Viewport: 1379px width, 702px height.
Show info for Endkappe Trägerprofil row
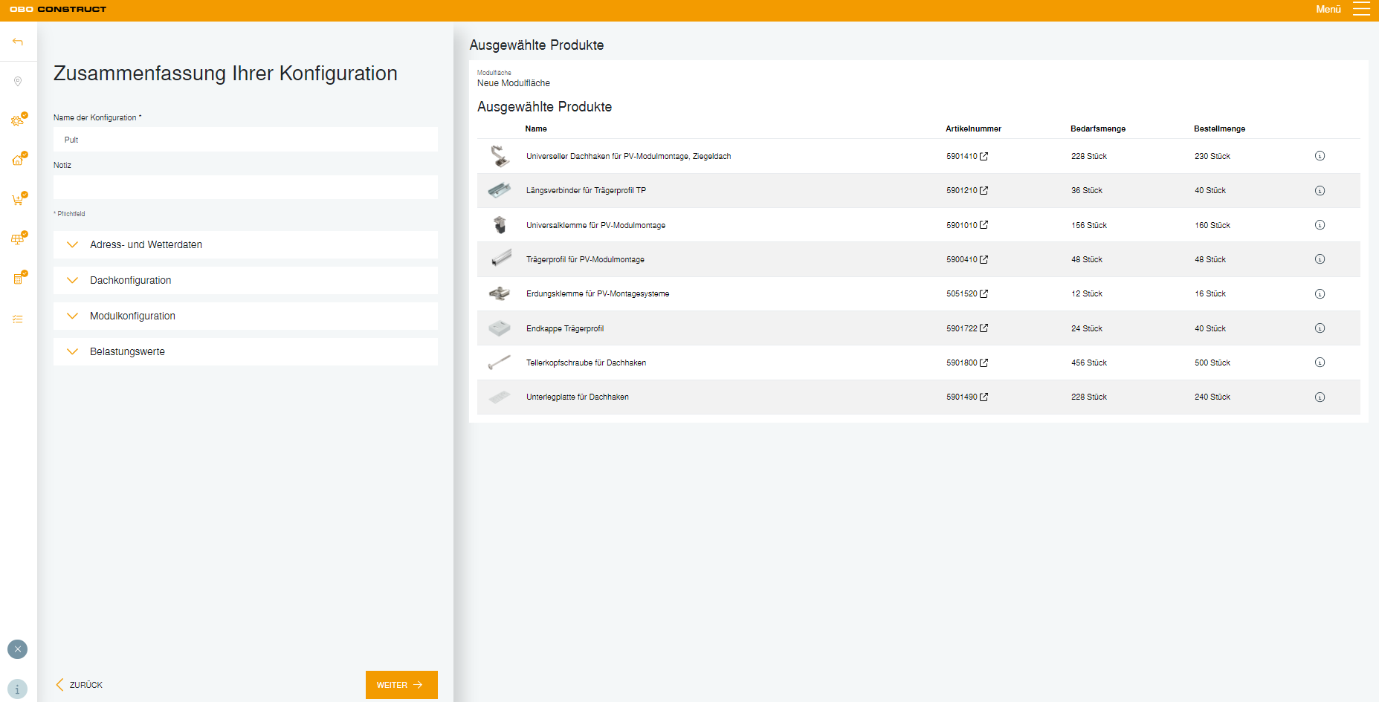click(x=1320, y=328)
